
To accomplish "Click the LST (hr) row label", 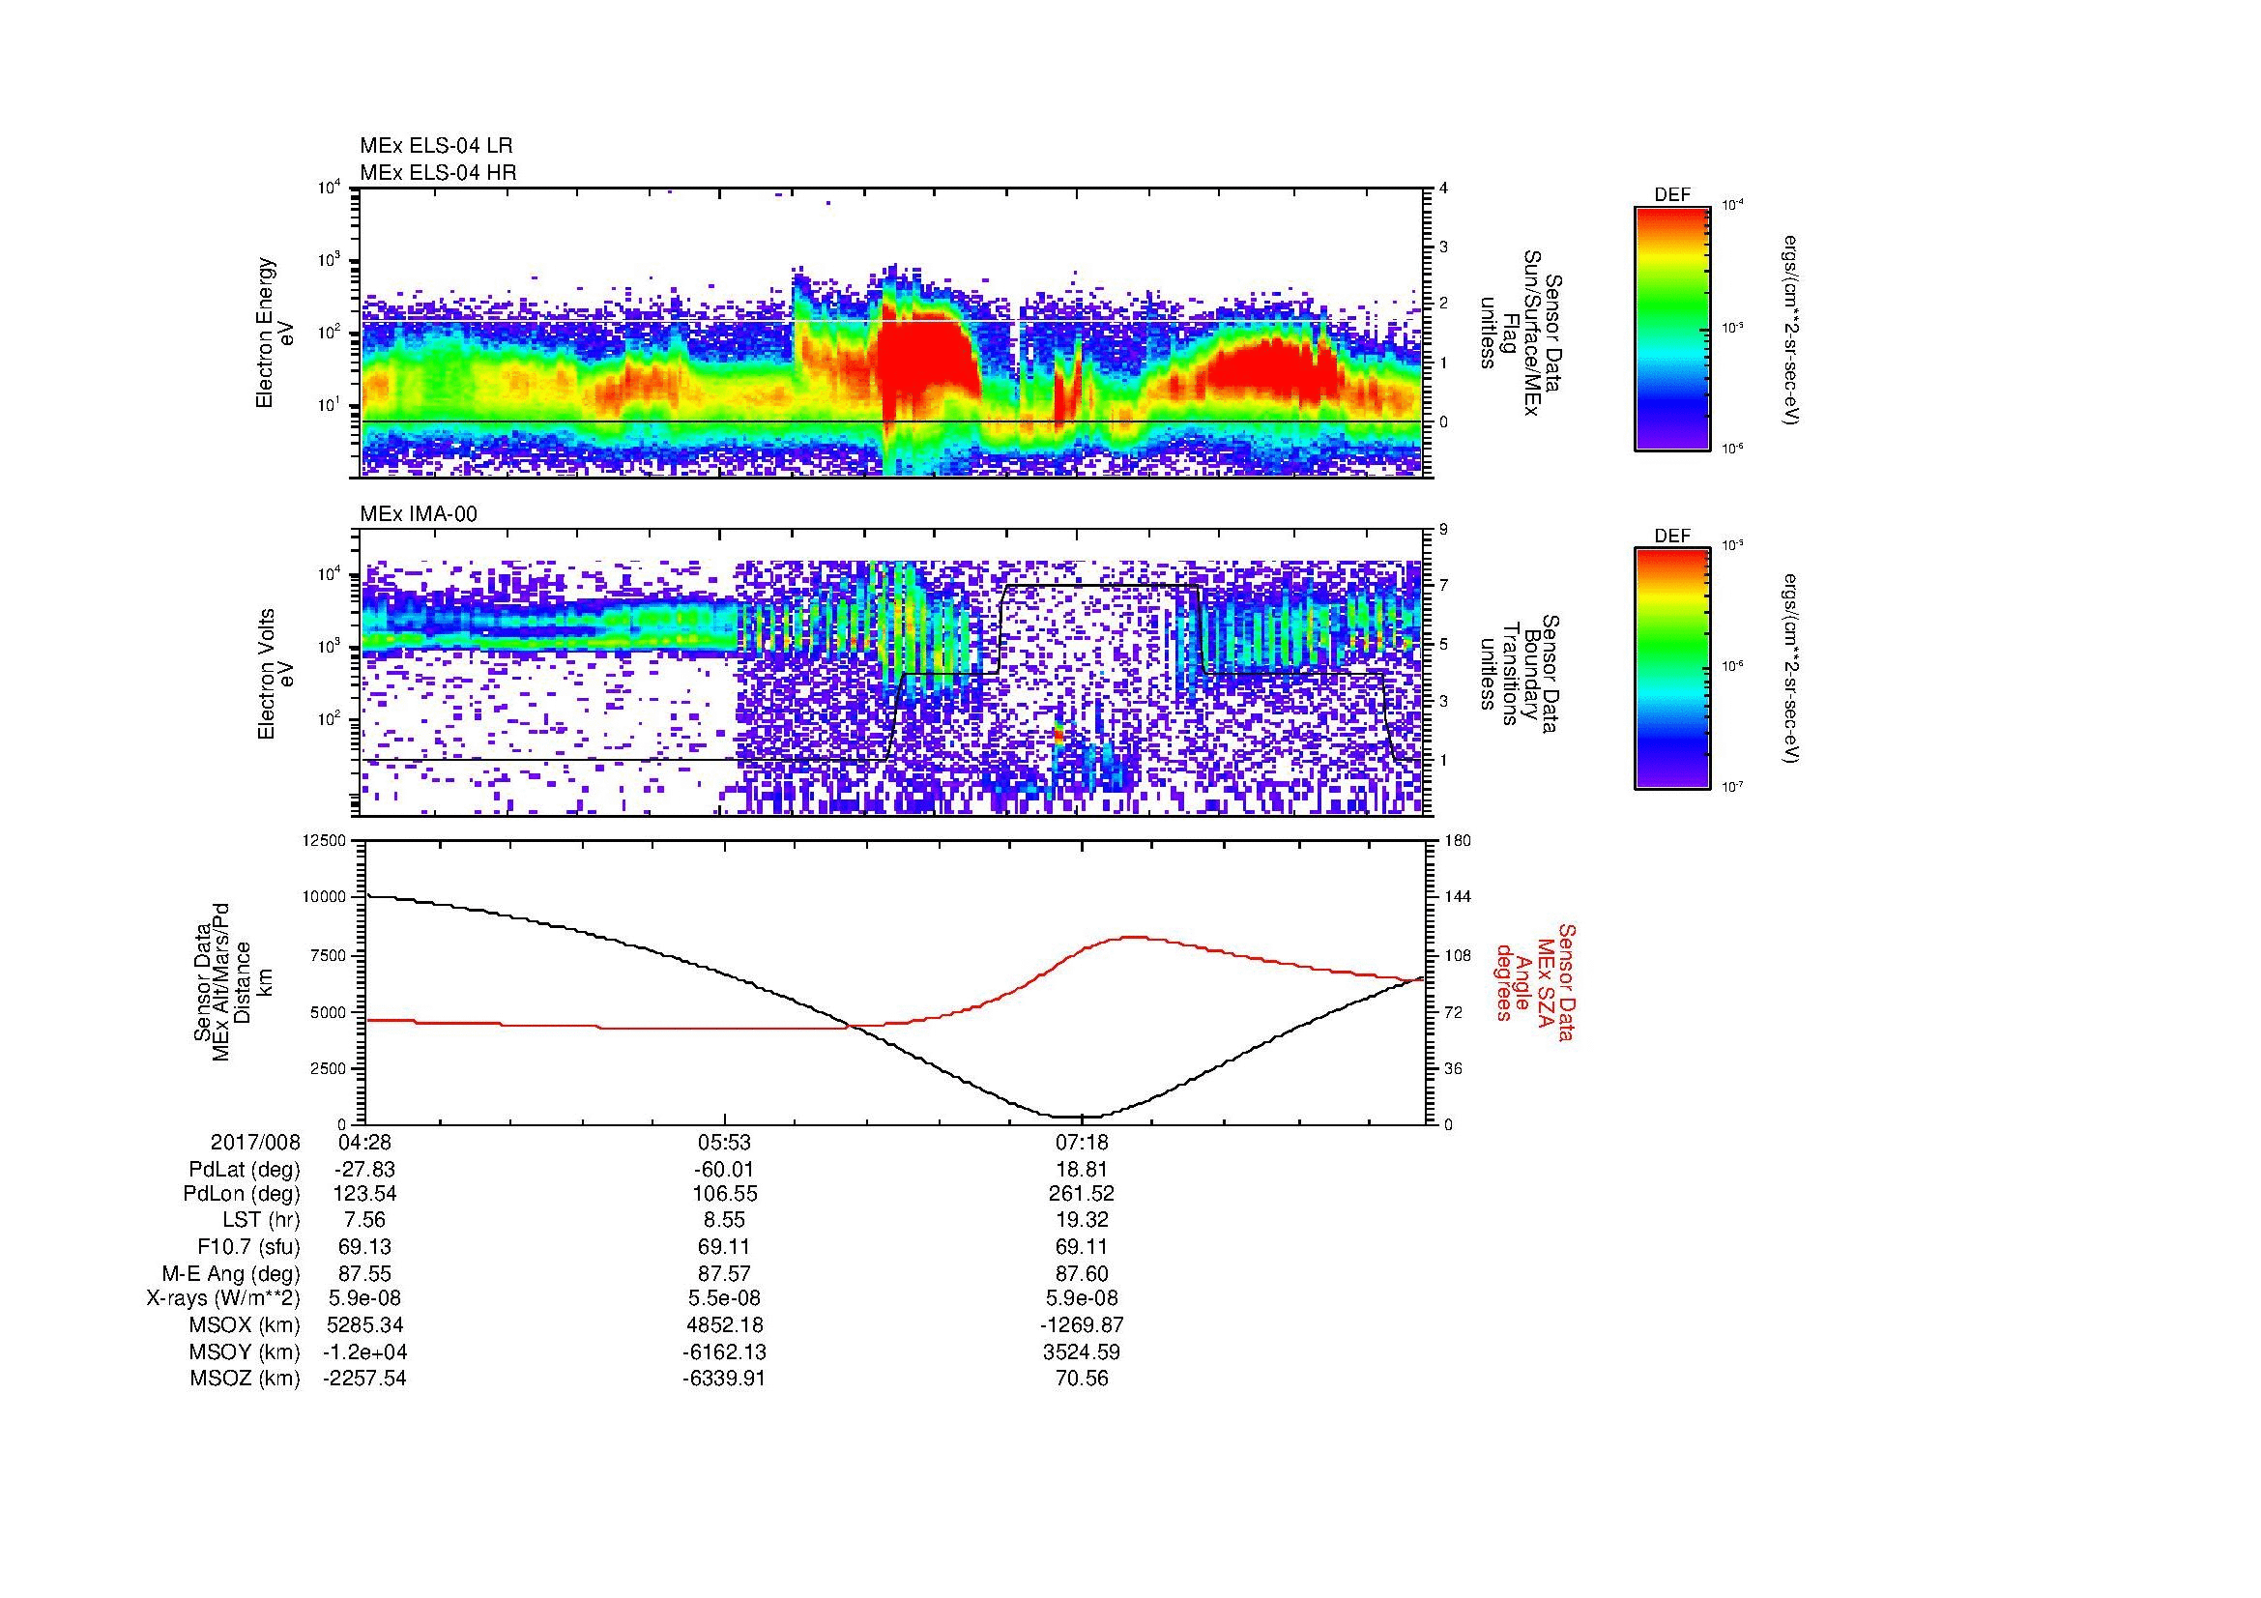I will (261, 1220).
